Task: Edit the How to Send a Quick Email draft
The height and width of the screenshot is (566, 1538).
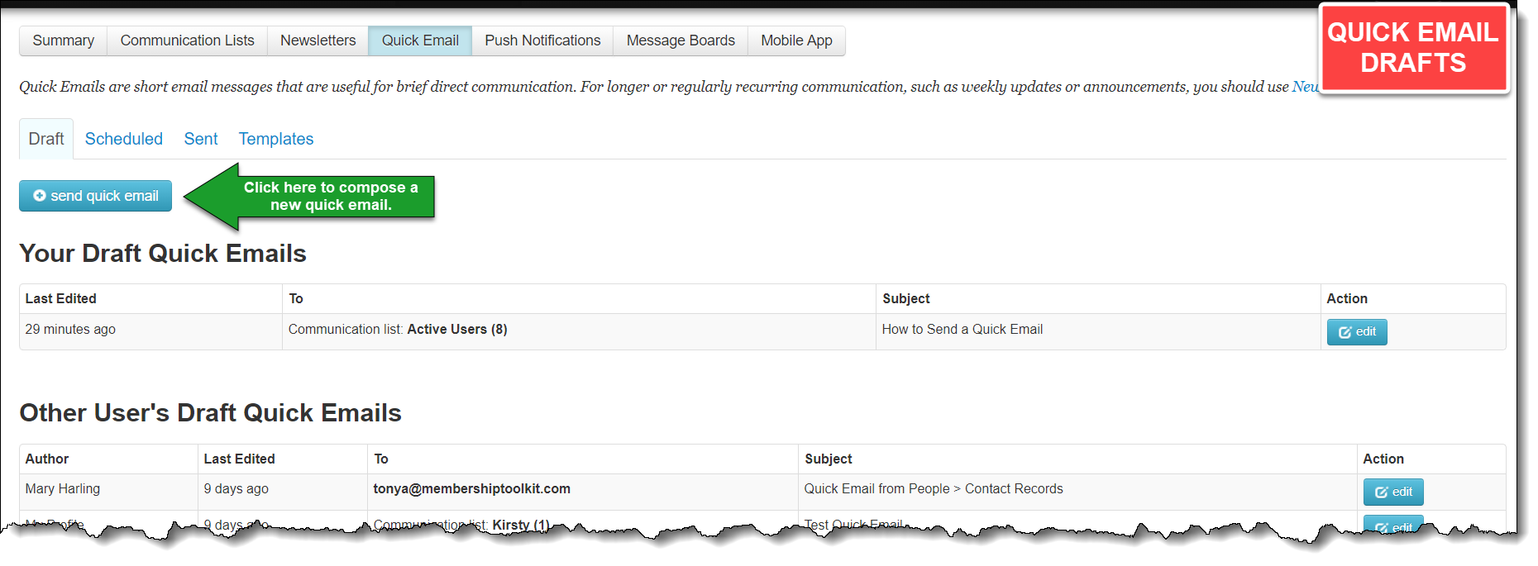Action: click(1357, 332)
